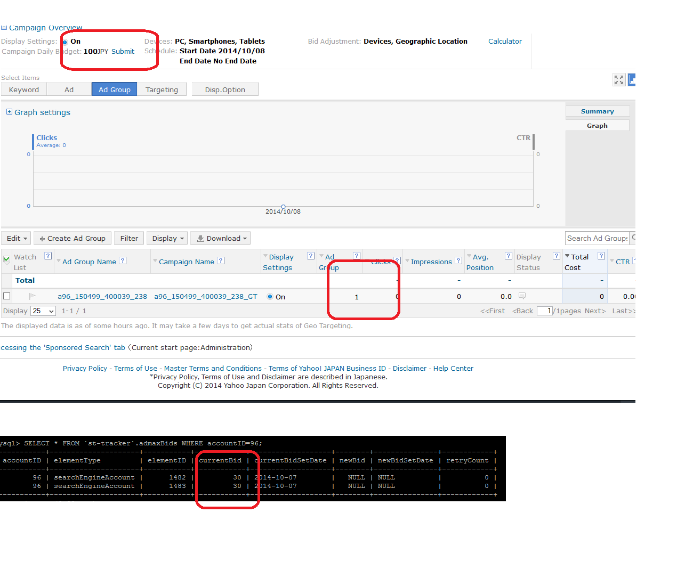Click Terms of Yahoo! JAPAN Business ID link
Viewport: 693px width, 586px height.
pos(327,368)
